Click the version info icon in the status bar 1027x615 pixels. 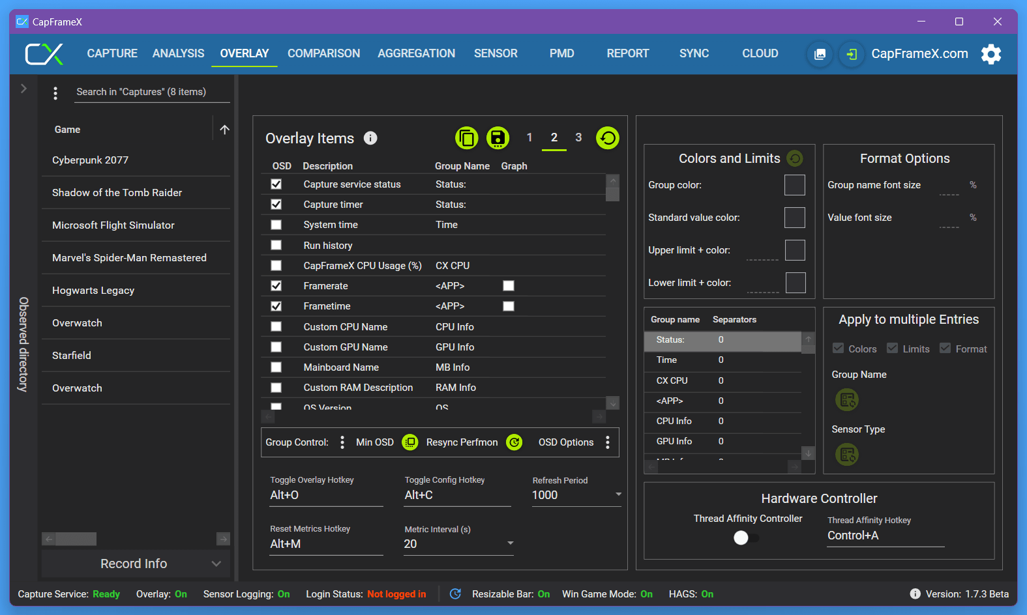[x=915, y=594]
